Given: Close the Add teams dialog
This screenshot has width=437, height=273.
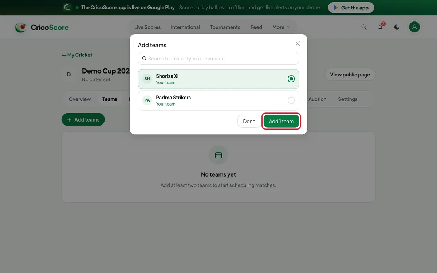Looking at the screenshot, I should pyautogui.click(x=298, y=44).
